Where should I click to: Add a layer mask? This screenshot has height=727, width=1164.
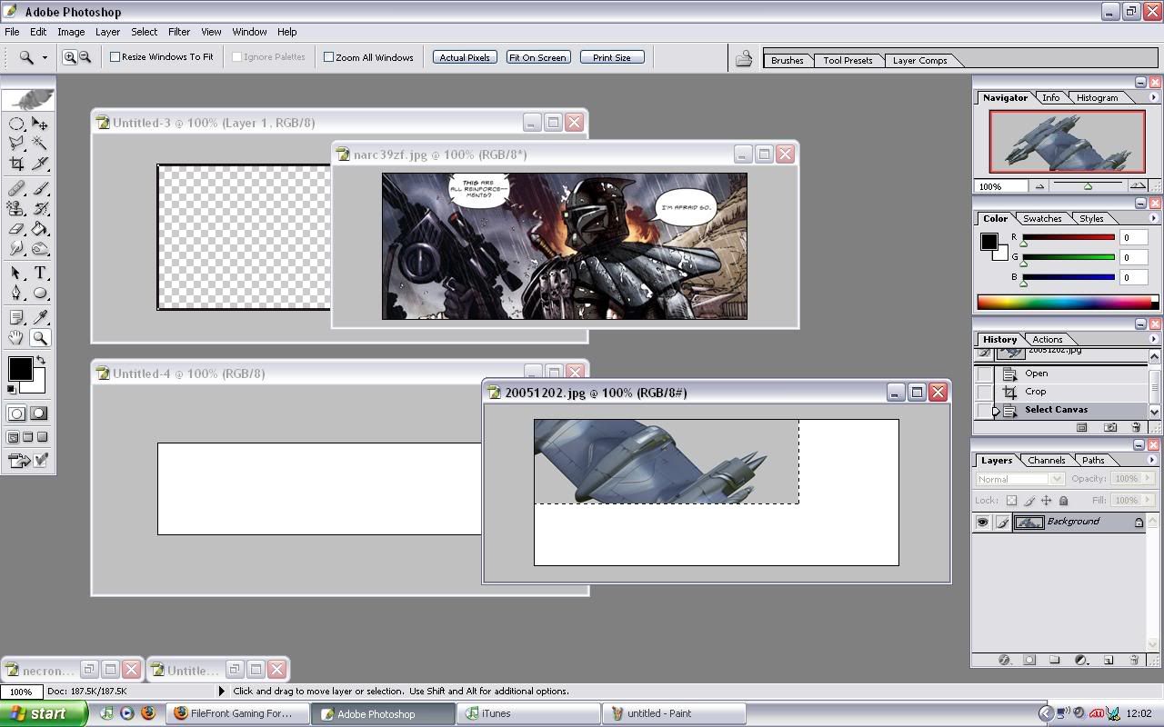(x=1029, y=660)
